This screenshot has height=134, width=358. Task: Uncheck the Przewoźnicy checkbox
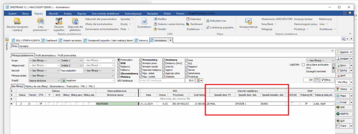141,60
